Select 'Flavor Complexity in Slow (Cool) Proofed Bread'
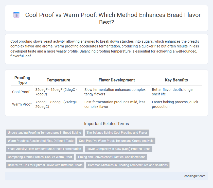The height and width of the screenshot is (188, 213). (118, 149)
